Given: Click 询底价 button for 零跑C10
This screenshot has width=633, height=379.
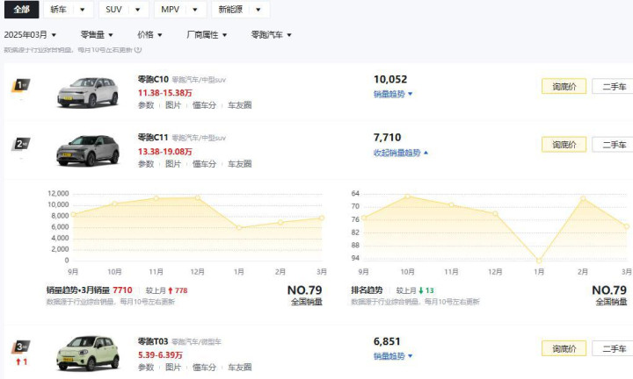Looking at the screenshot, I should click(564, 86).
